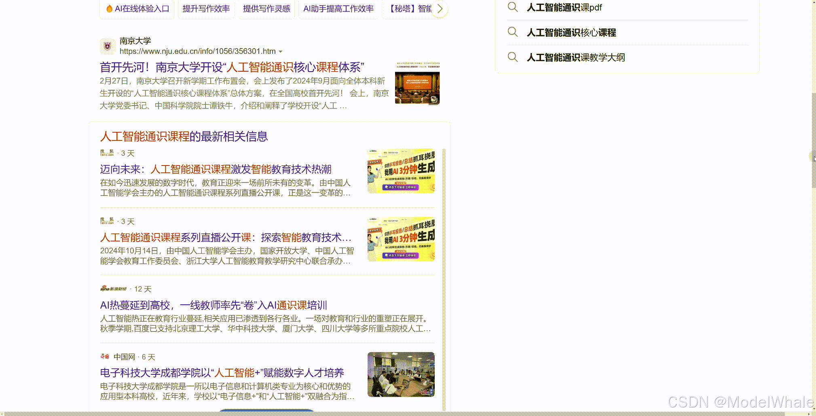Select suggestion 人工智能通识课教学大纲
The image size is (816, 416).
576,57
